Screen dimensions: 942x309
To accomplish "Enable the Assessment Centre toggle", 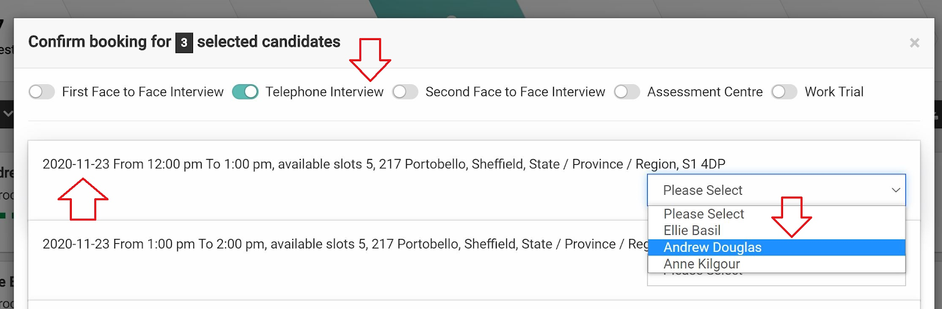I will pos(627,92).
